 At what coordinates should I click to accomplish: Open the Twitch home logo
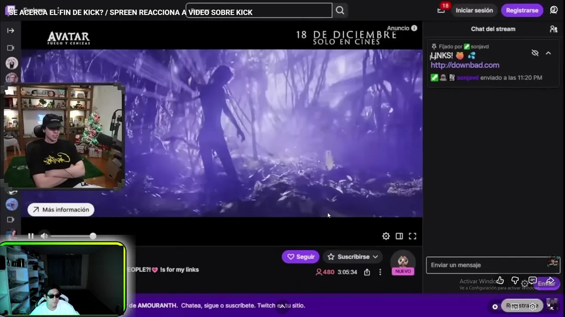(11, 10)
